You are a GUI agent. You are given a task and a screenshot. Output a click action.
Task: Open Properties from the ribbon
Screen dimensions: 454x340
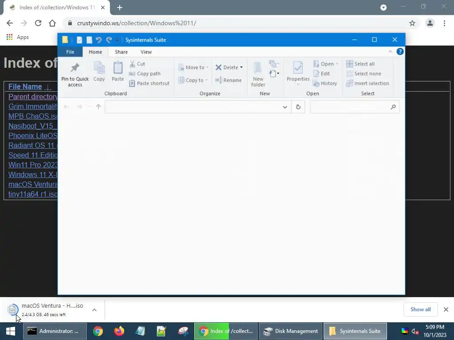tap(298, 72)
